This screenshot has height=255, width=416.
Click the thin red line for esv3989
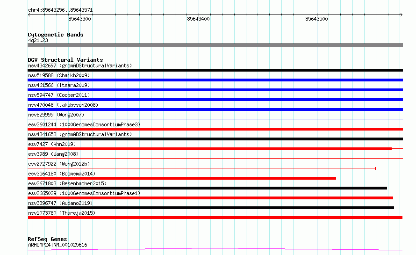click(x=215, y=158)
